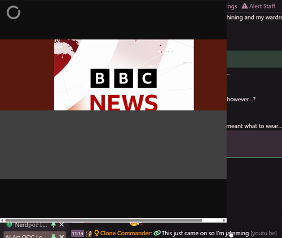Click the green chain-link icon in the message

coord(157,233)
